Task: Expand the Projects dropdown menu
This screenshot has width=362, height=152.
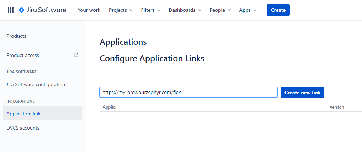Action: pos(121,10)
